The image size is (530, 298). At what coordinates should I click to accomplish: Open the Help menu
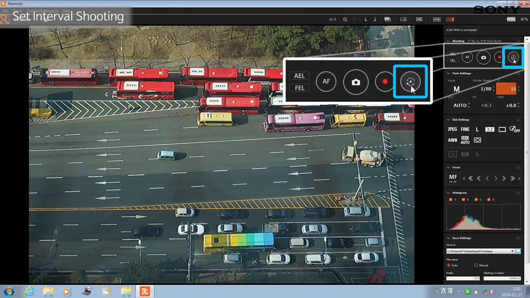pyautogui.click(x=66, y=11)
